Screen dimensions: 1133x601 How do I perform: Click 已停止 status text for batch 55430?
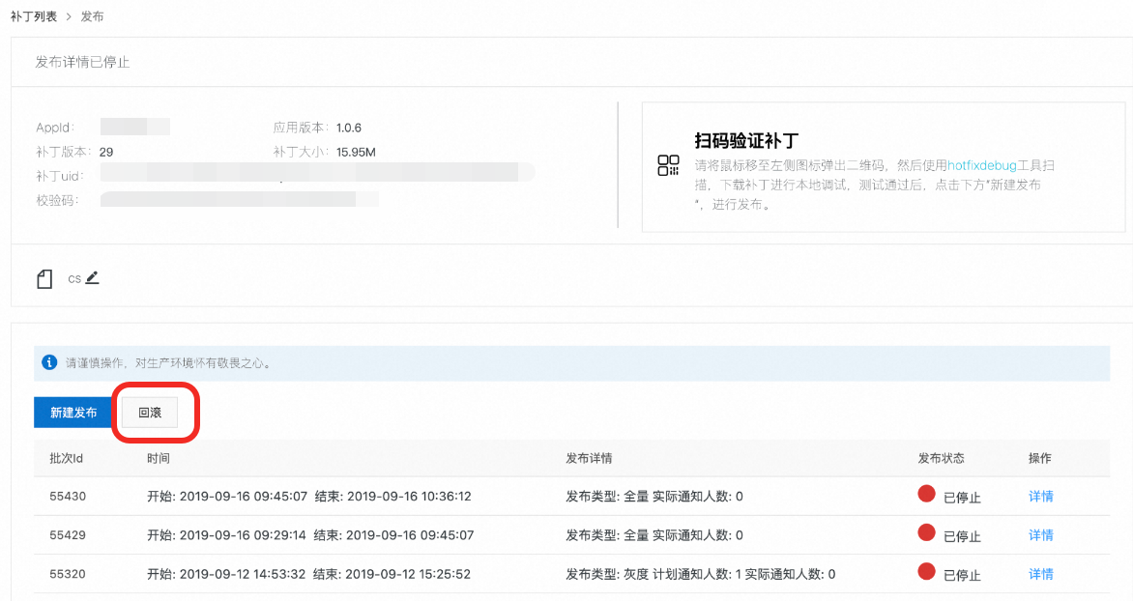pos(962,498)
